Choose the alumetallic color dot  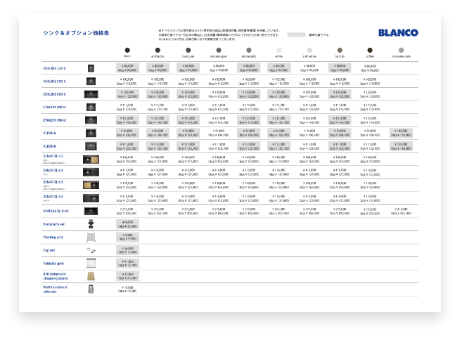pos(249,50)
